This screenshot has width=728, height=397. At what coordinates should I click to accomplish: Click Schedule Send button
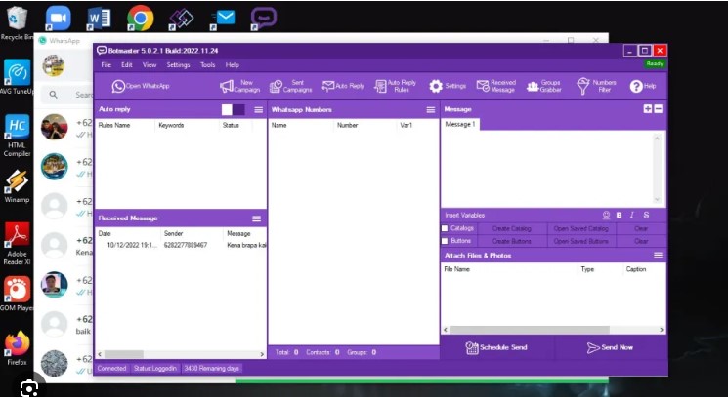pyautogui.click(x=496, y=347)
